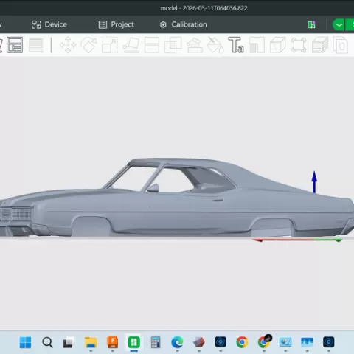This screenshot has height=354, width=354.
Task: Click the green plate layout icon
Action: click(x=311, y=24)
